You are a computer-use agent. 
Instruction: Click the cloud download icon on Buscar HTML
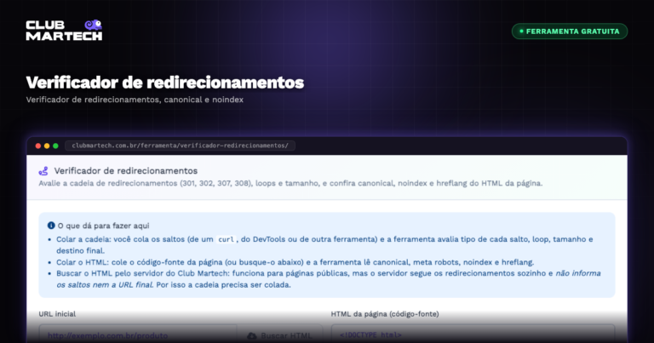tap(252, 336)
